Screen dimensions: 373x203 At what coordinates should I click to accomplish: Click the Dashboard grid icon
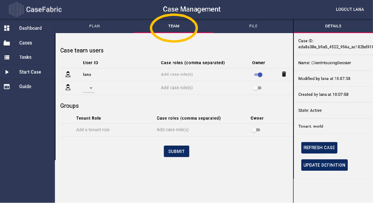click(x=7, y=28)
